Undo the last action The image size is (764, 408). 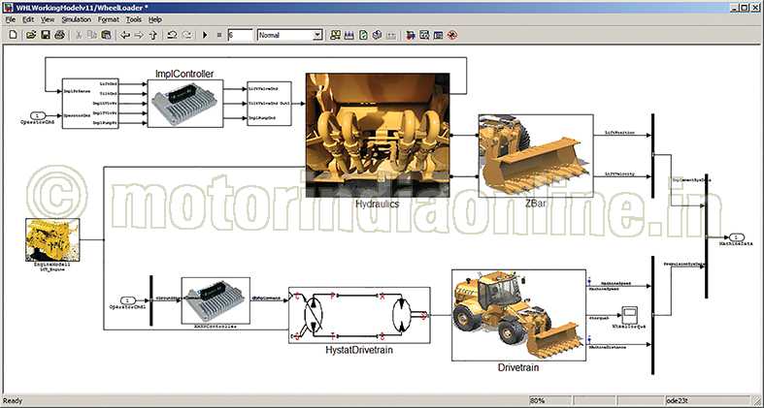[172, 35]
